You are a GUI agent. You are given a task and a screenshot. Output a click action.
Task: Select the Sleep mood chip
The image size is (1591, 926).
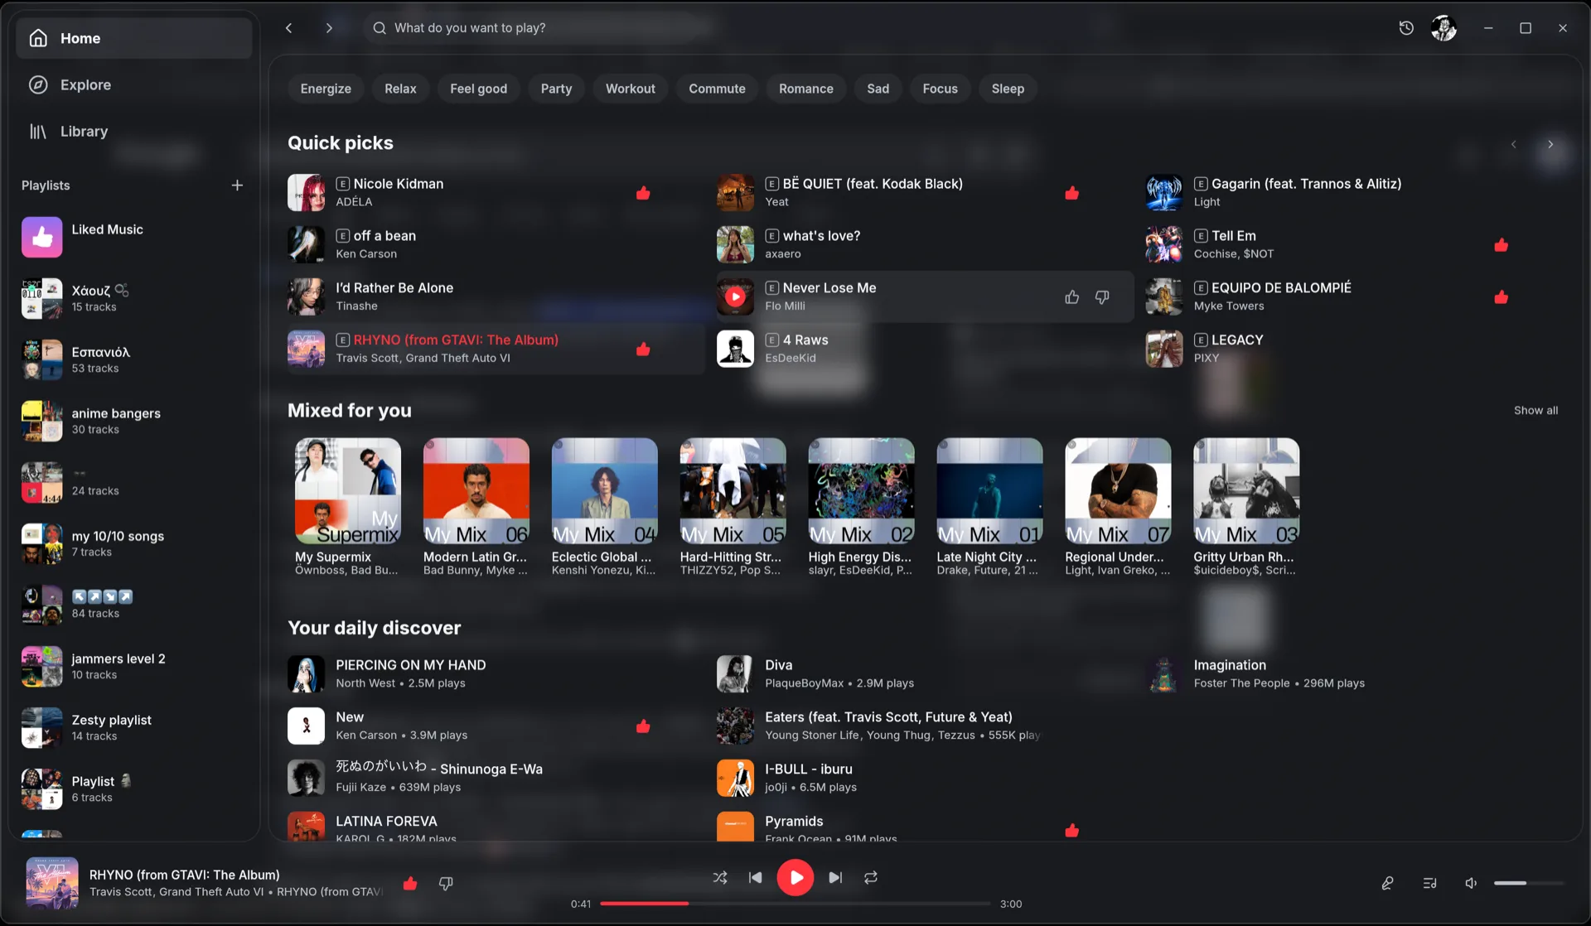pos(1008,89)
